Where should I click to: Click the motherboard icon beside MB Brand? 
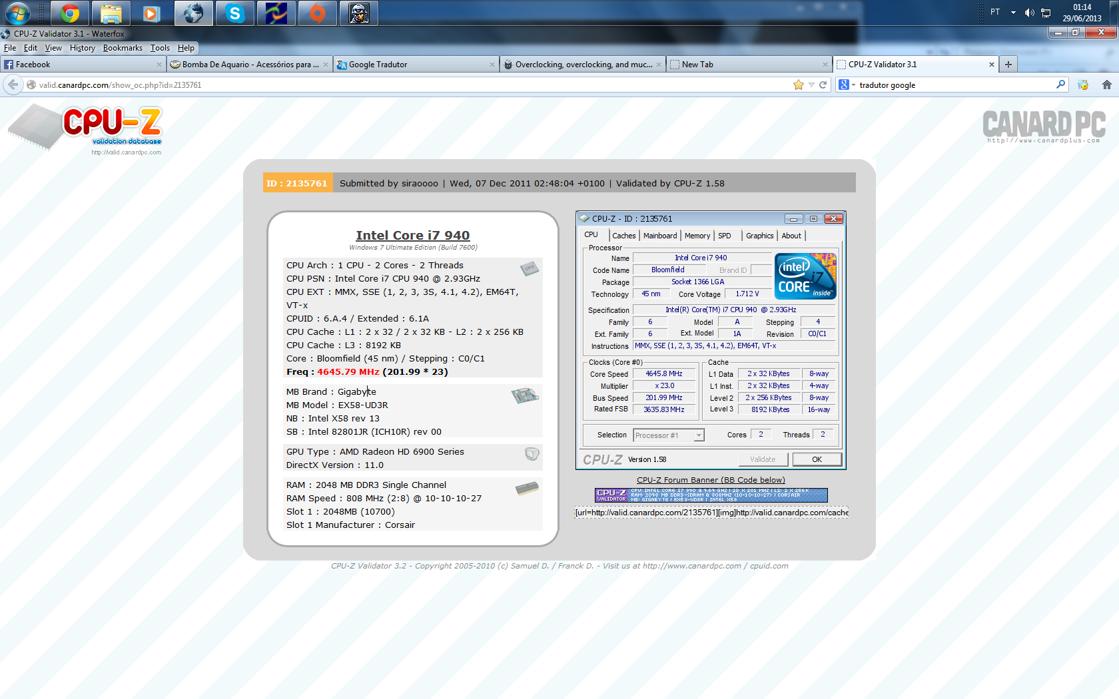525,395
